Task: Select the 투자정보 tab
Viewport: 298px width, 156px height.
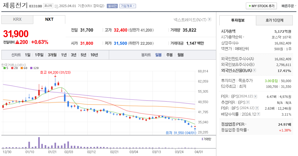Action: [238, 20]
